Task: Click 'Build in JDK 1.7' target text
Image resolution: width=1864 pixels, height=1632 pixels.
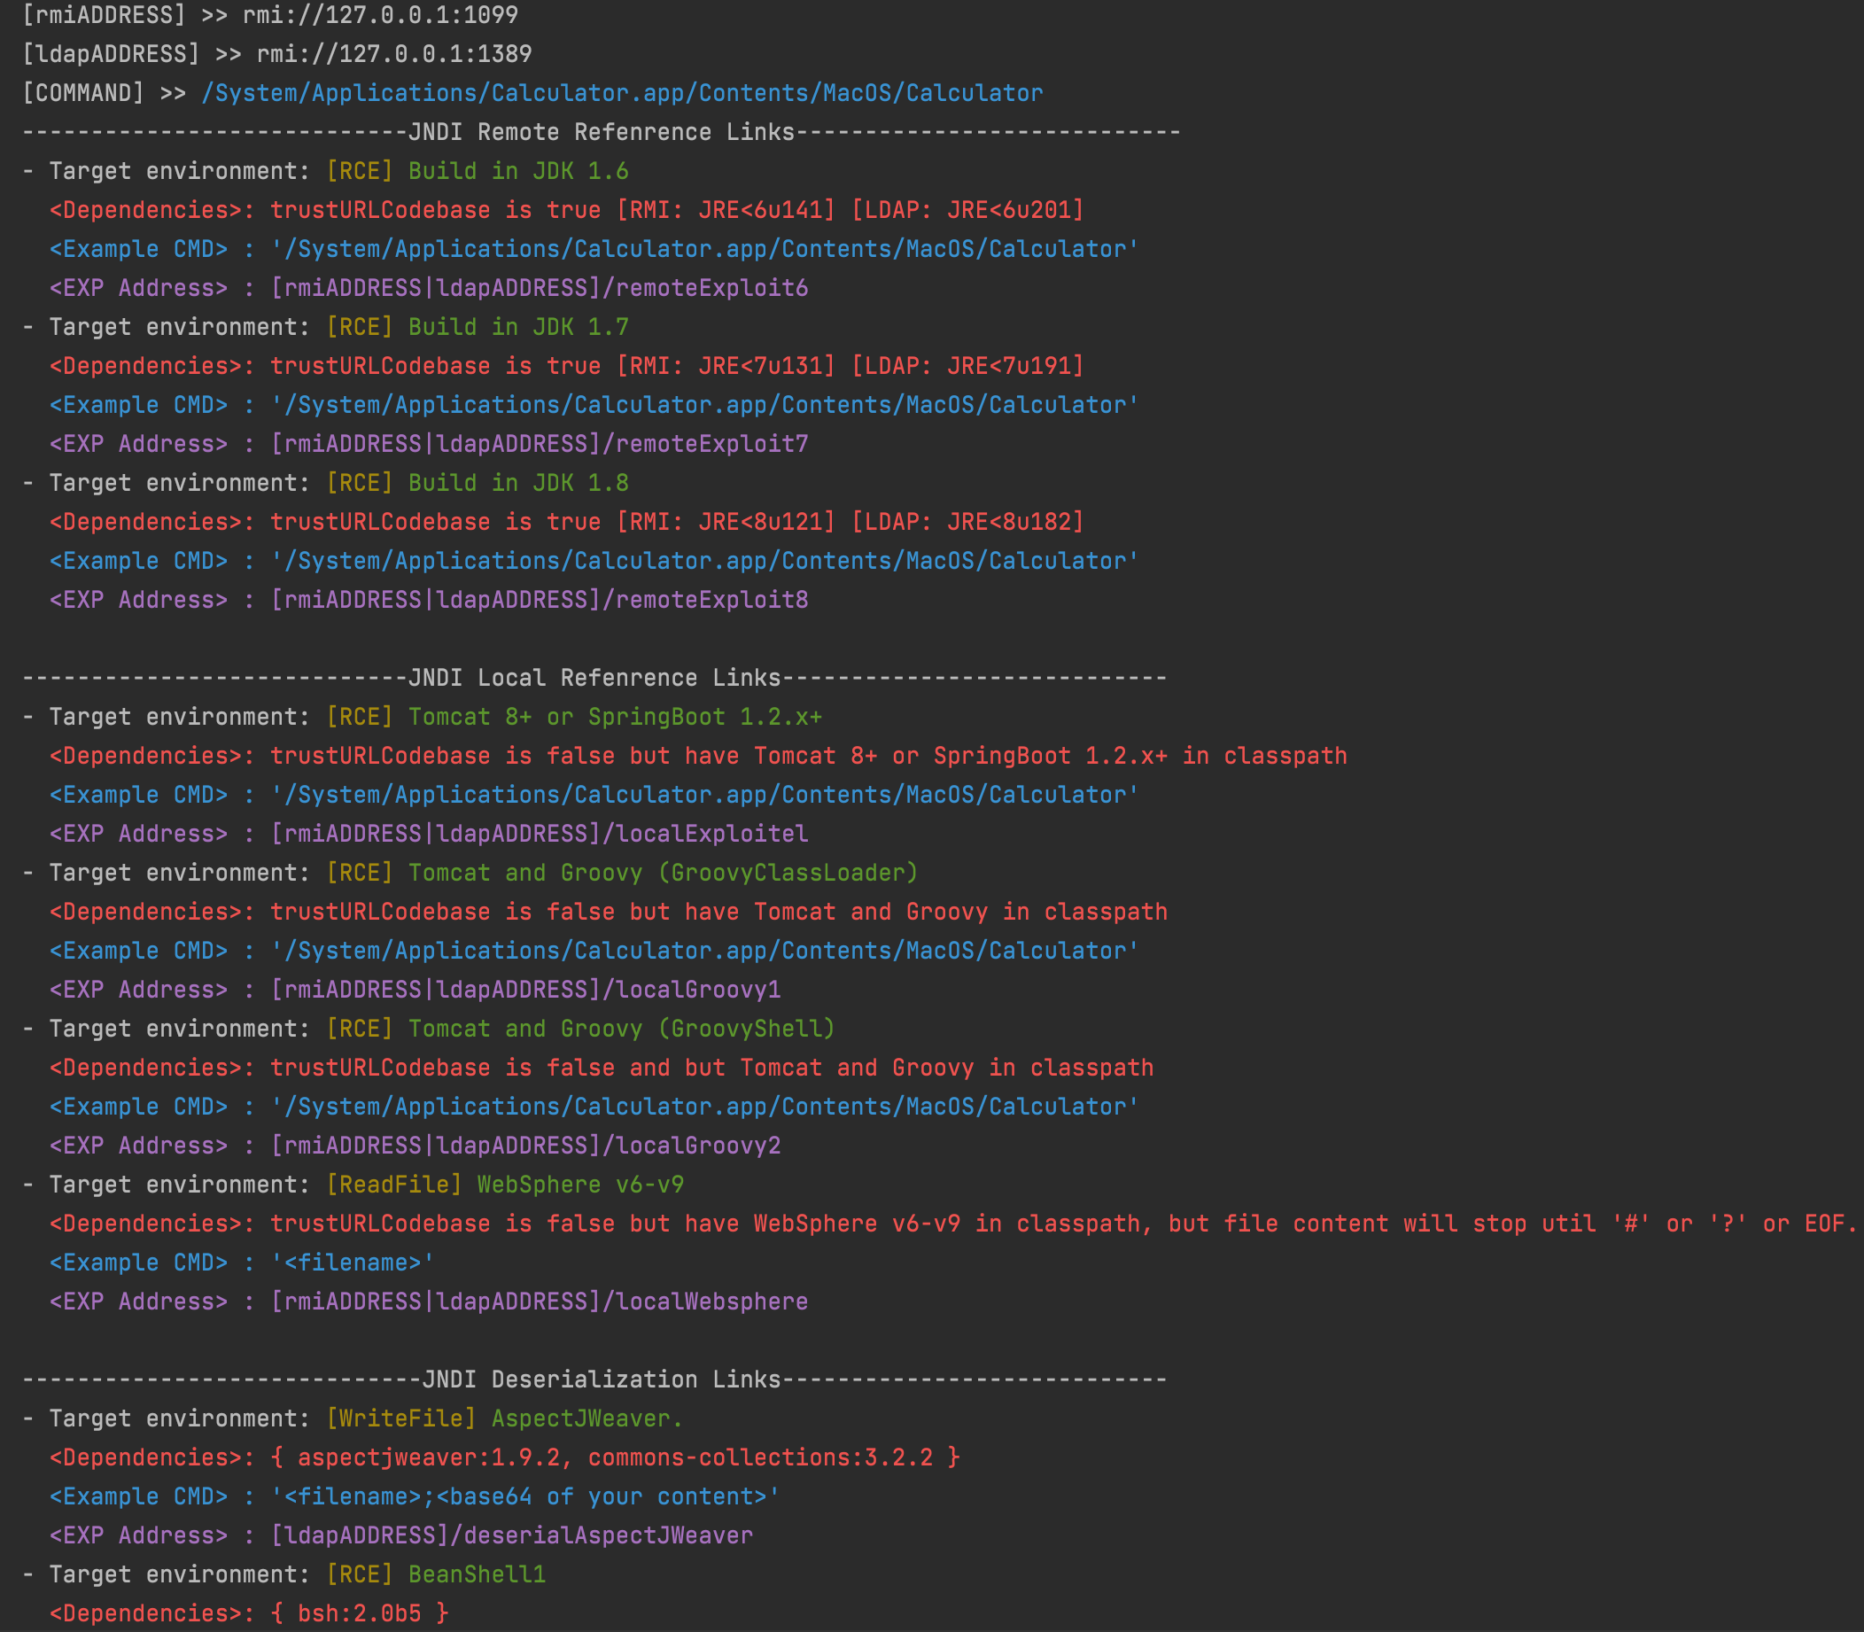Action: 517,327
